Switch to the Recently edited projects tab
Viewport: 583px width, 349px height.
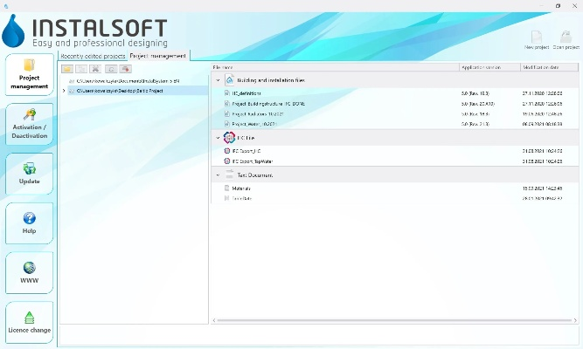pyautogui.click(x=93, y=56)
